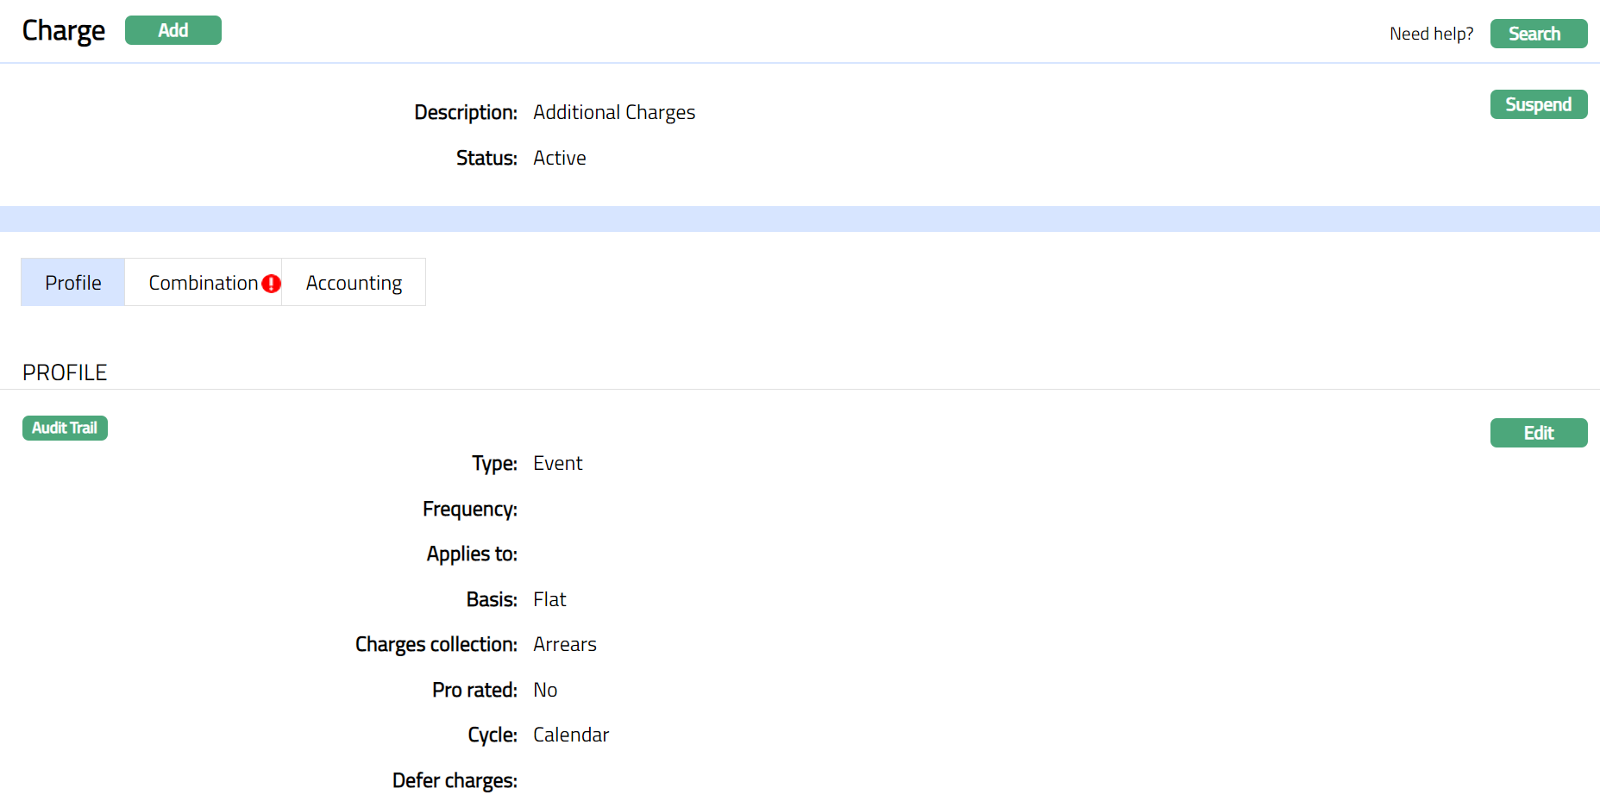Click the PROFILE section heading
This screenshot has width=1600, height=801.
[x=65, y=372]
